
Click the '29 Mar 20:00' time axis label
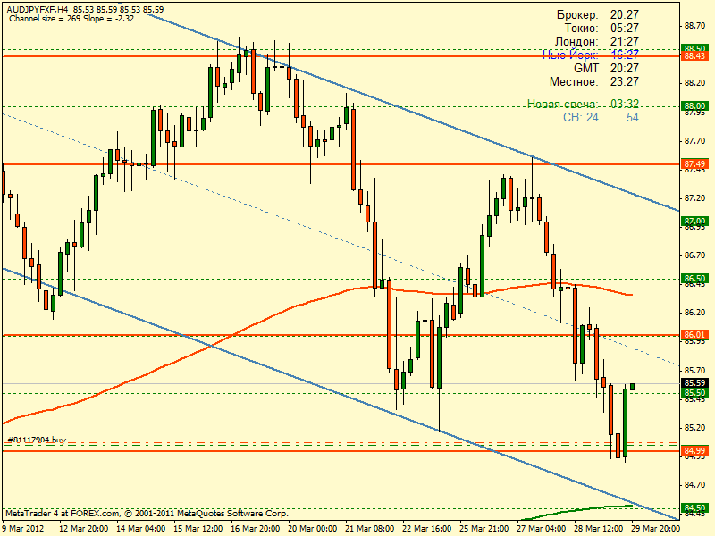coord(656,529)
